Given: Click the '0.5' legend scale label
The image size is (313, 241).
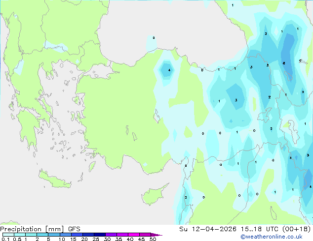Looking at the screenshot, I should 17,239.
